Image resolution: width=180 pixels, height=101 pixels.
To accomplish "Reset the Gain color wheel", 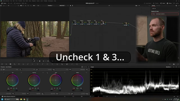I will pos(65,73).
